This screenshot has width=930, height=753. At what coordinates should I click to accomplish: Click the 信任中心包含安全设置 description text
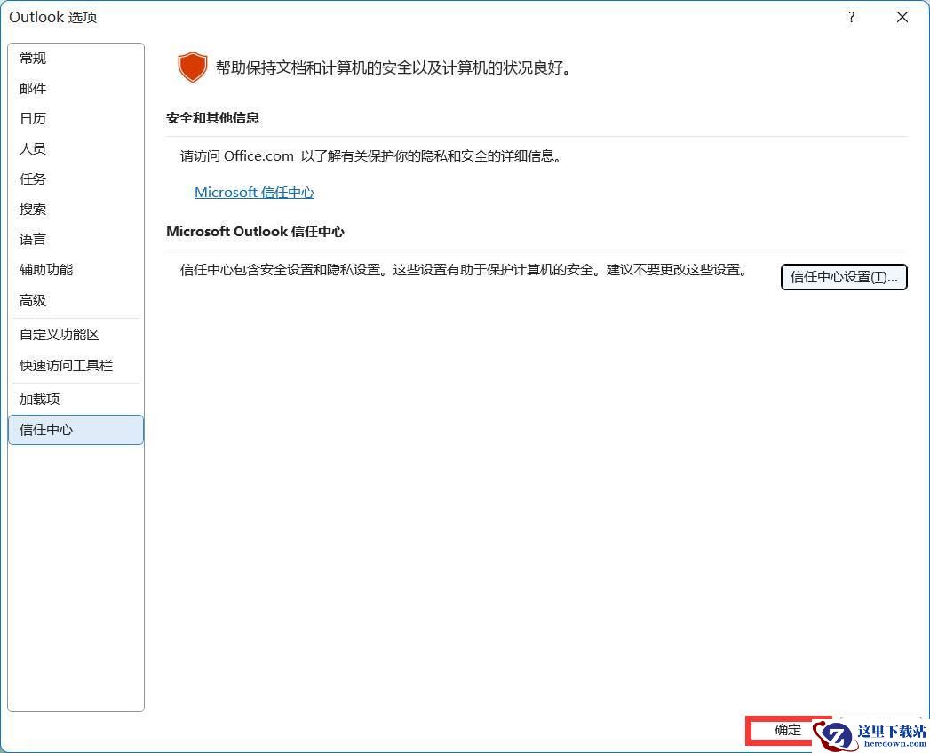pos(464,270)
